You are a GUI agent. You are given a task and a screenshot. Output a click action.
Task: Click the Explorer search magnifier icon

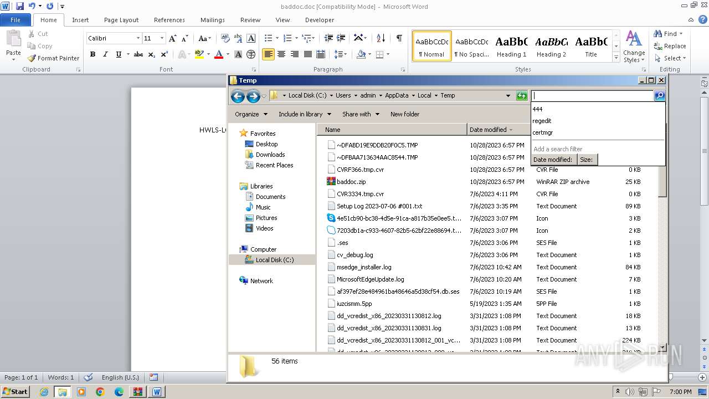pyautogui.click(x=659, y=96)
